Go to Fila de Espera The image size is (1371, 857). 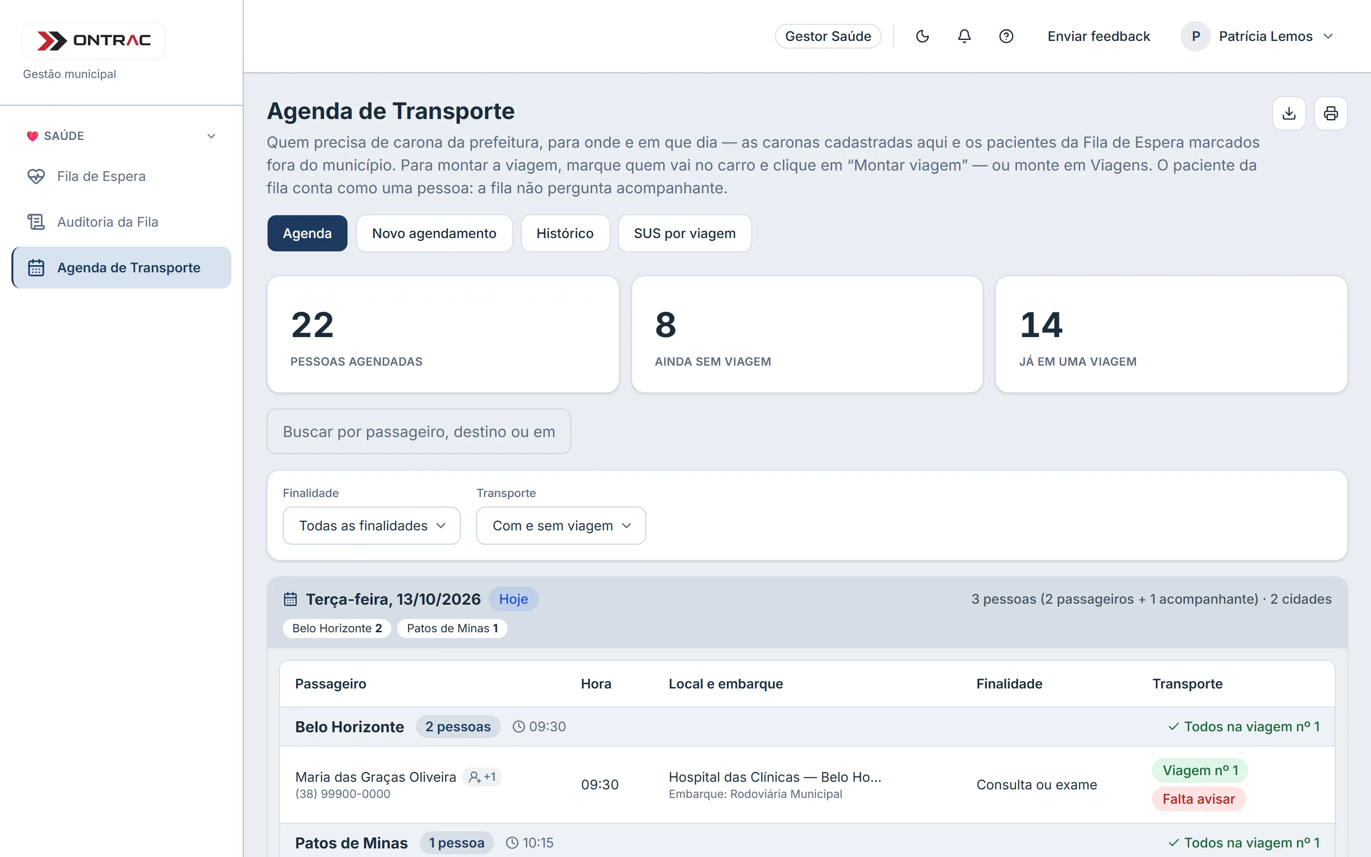121,176
